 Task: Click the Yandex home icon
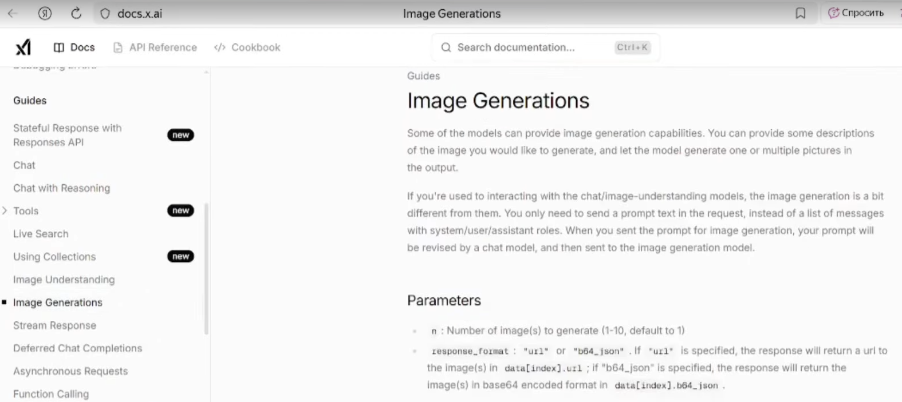[45, 13]
